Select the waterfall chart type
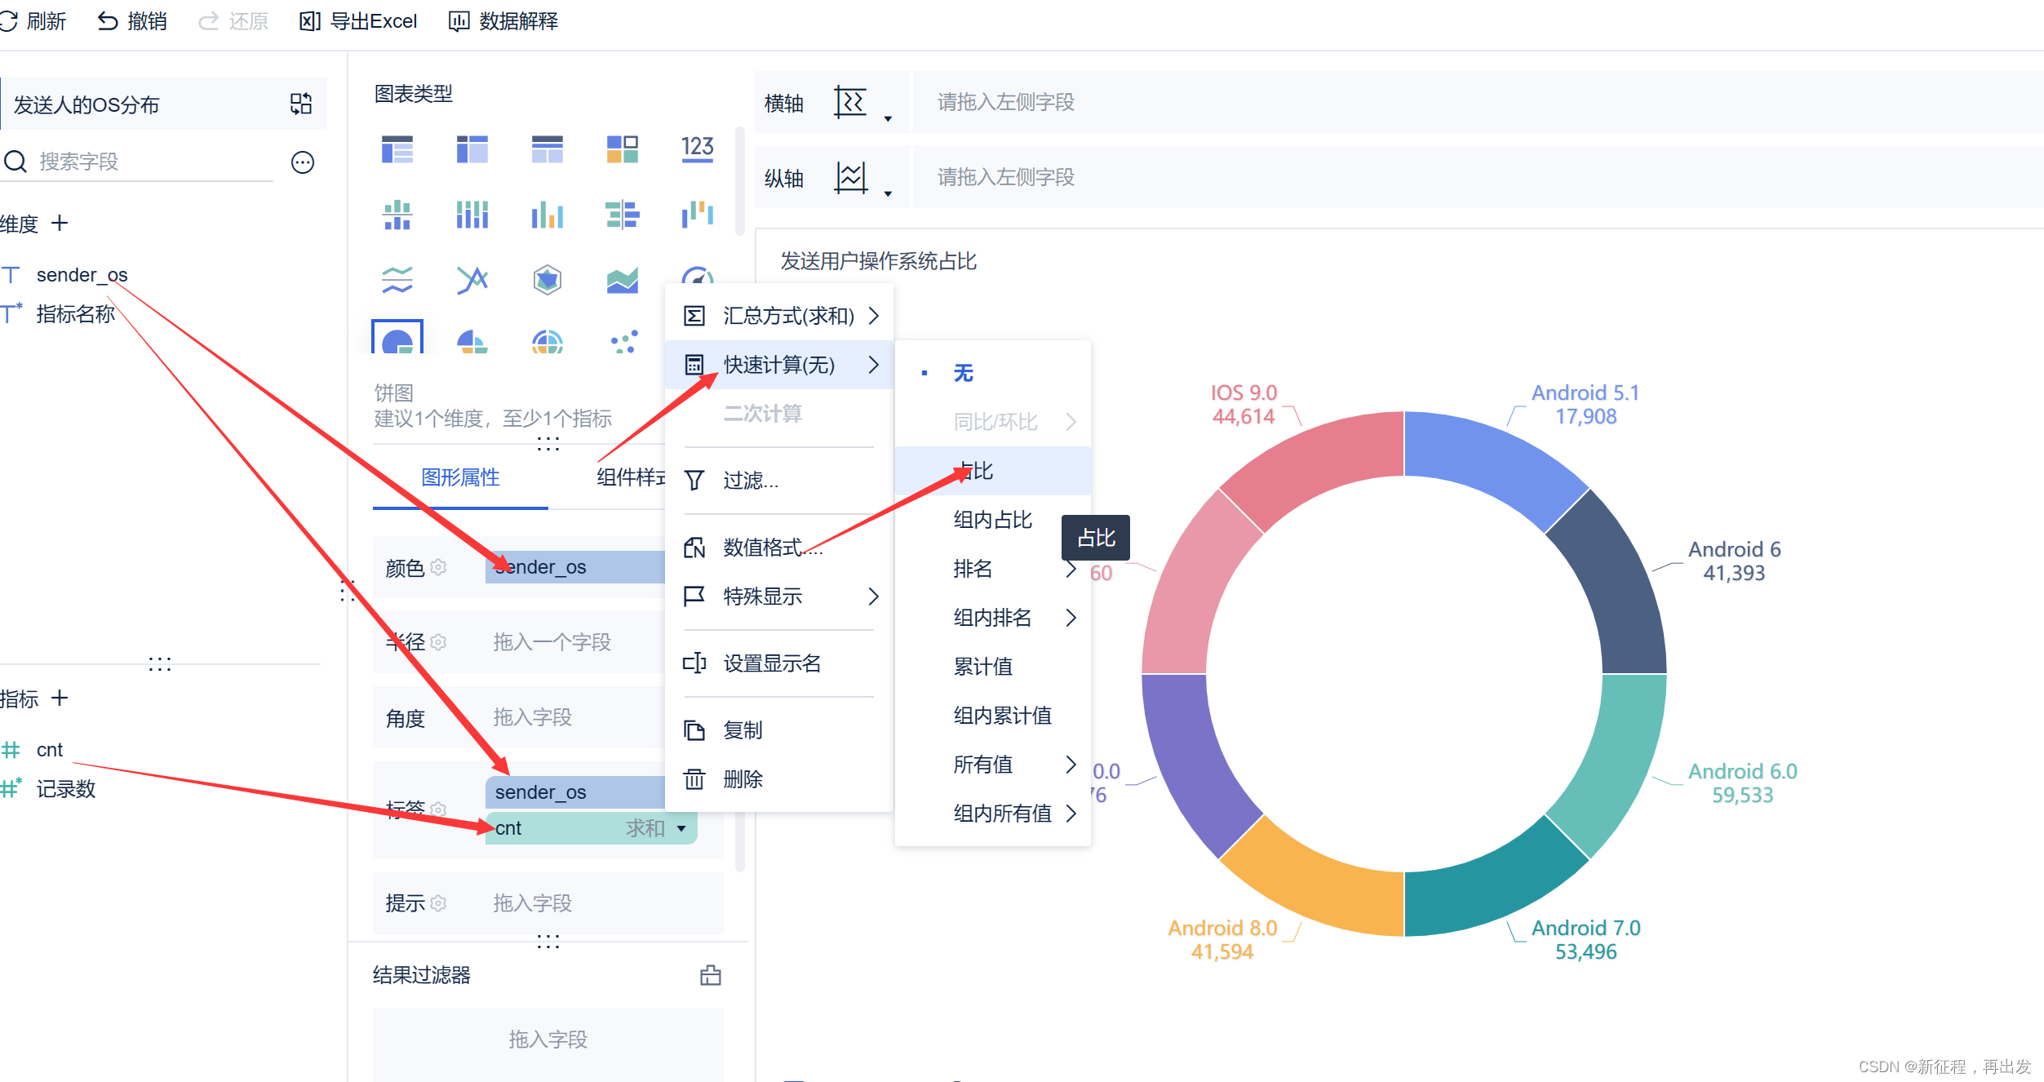 click(x=698, y=215)
